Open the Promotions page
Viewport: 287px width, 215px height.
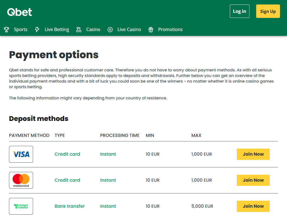170,29
